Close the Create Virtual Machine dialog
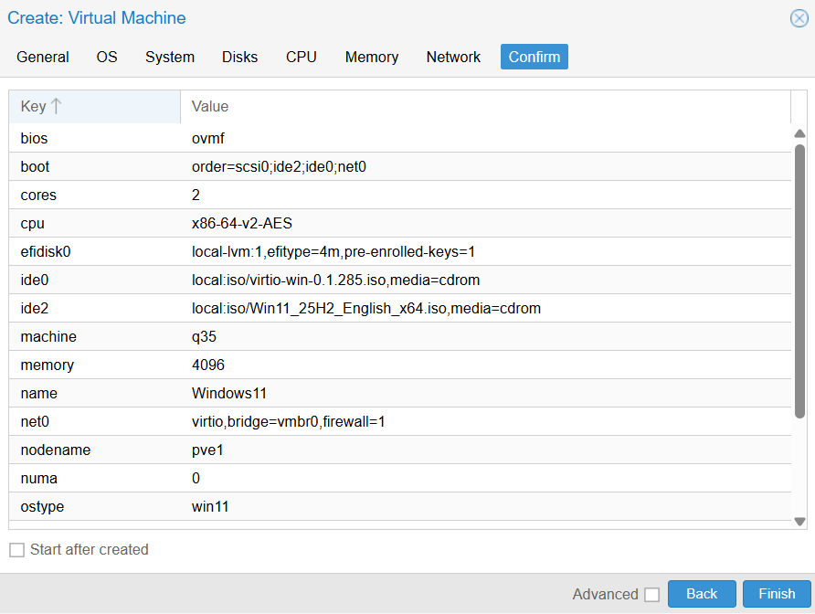 [x=799, y=18]
